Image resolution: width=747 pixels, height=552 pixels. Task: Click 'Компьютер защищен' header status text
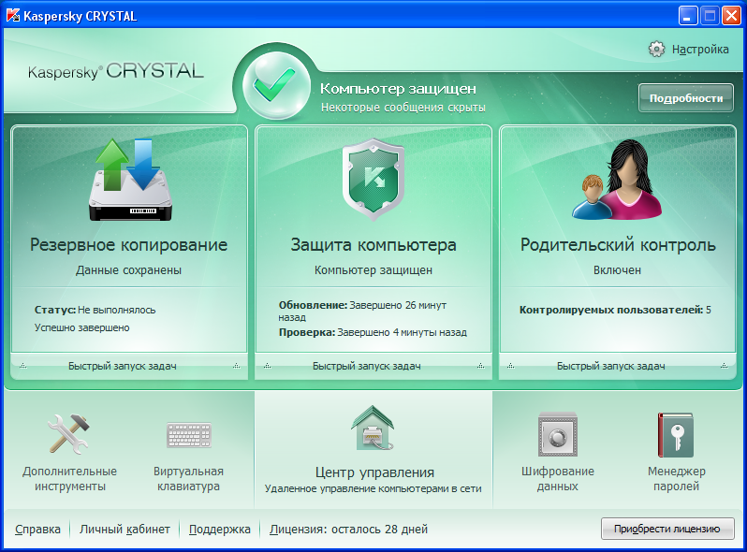click(398, 89)
